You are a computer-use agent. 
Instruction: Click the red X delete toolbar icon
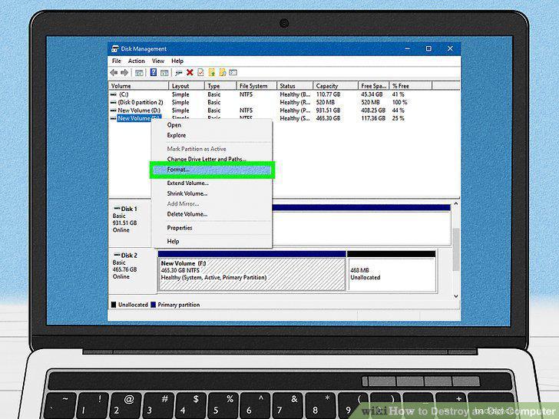(x=190, y=73)
